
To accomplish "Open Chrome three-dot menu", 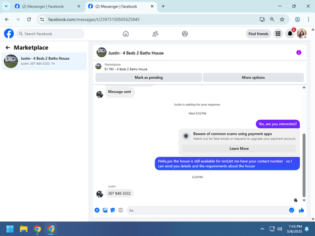I will tap(308, 20).
